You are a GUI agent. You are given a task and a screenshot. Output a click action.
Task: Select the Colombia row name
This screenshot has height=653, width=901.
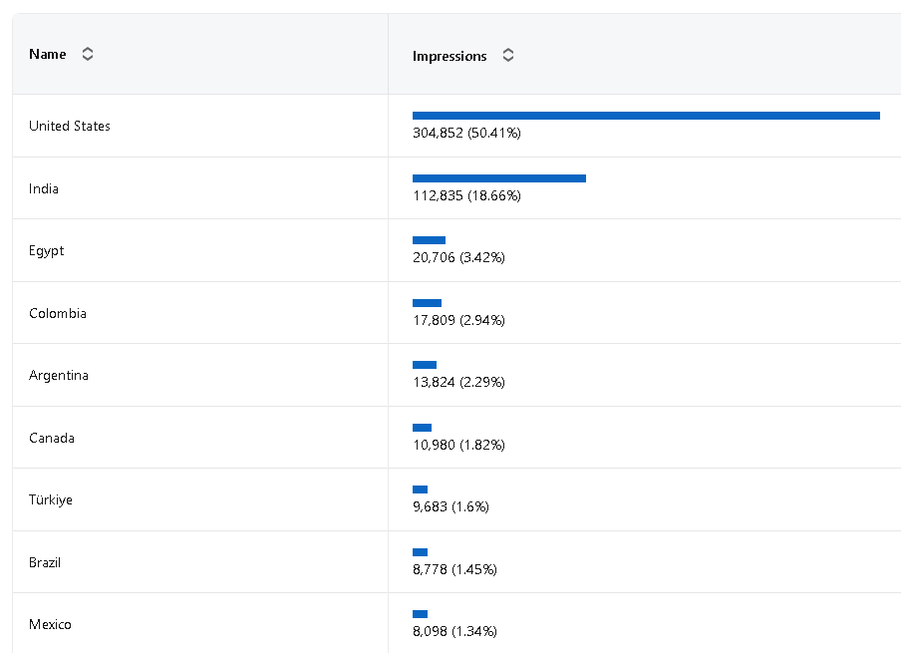[x=58, y=313]
